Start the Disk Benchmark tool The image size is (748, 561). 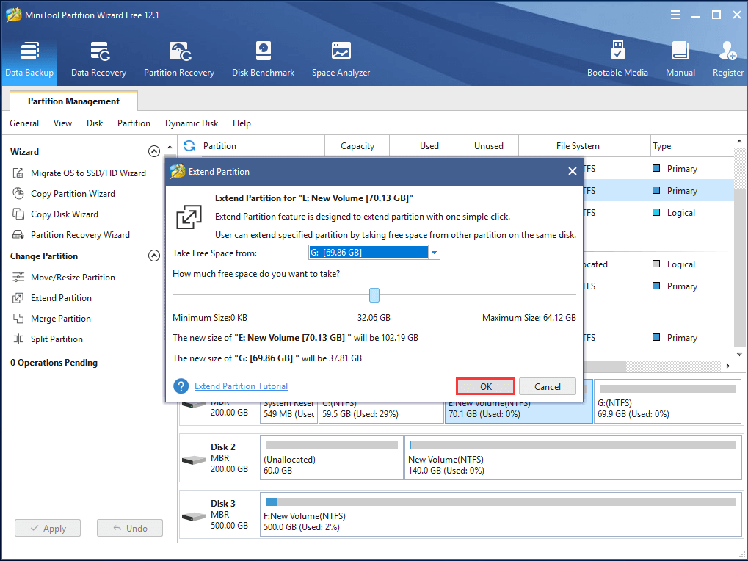(x=263, y=59)
